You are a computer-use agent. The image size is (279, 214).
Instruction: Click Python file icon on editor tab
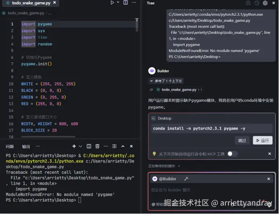tap(8, 3)
